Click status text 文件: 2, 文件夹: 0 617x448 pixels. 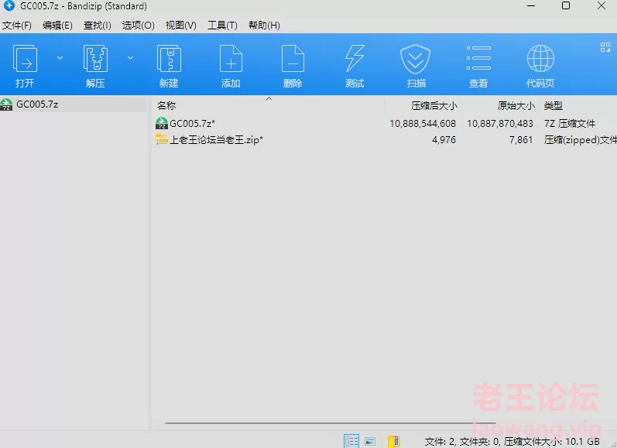462,442
